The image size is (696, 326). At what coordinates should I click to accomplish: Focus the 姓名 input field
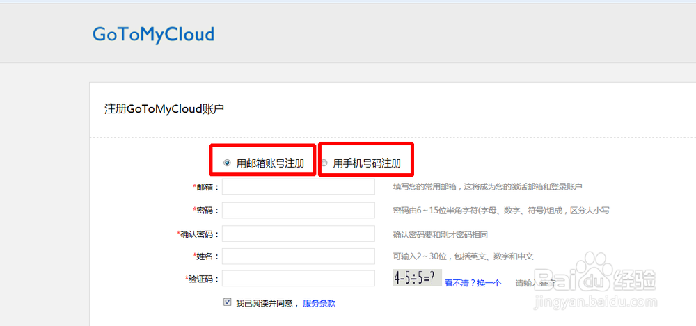pyautogui.click(x=299, y=256)
